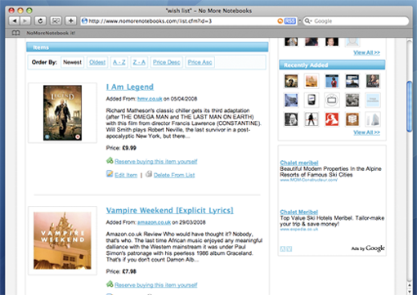Click the orange snapback icon in address bar
This screenshot has height=295, width=417.
[280, 21]
